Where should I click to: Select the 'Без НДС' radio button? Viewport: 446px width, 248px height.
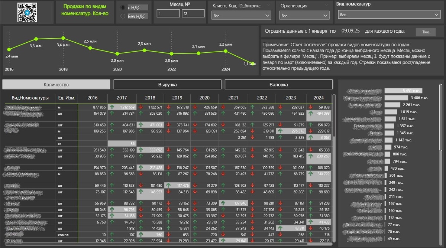pos(122,15)
